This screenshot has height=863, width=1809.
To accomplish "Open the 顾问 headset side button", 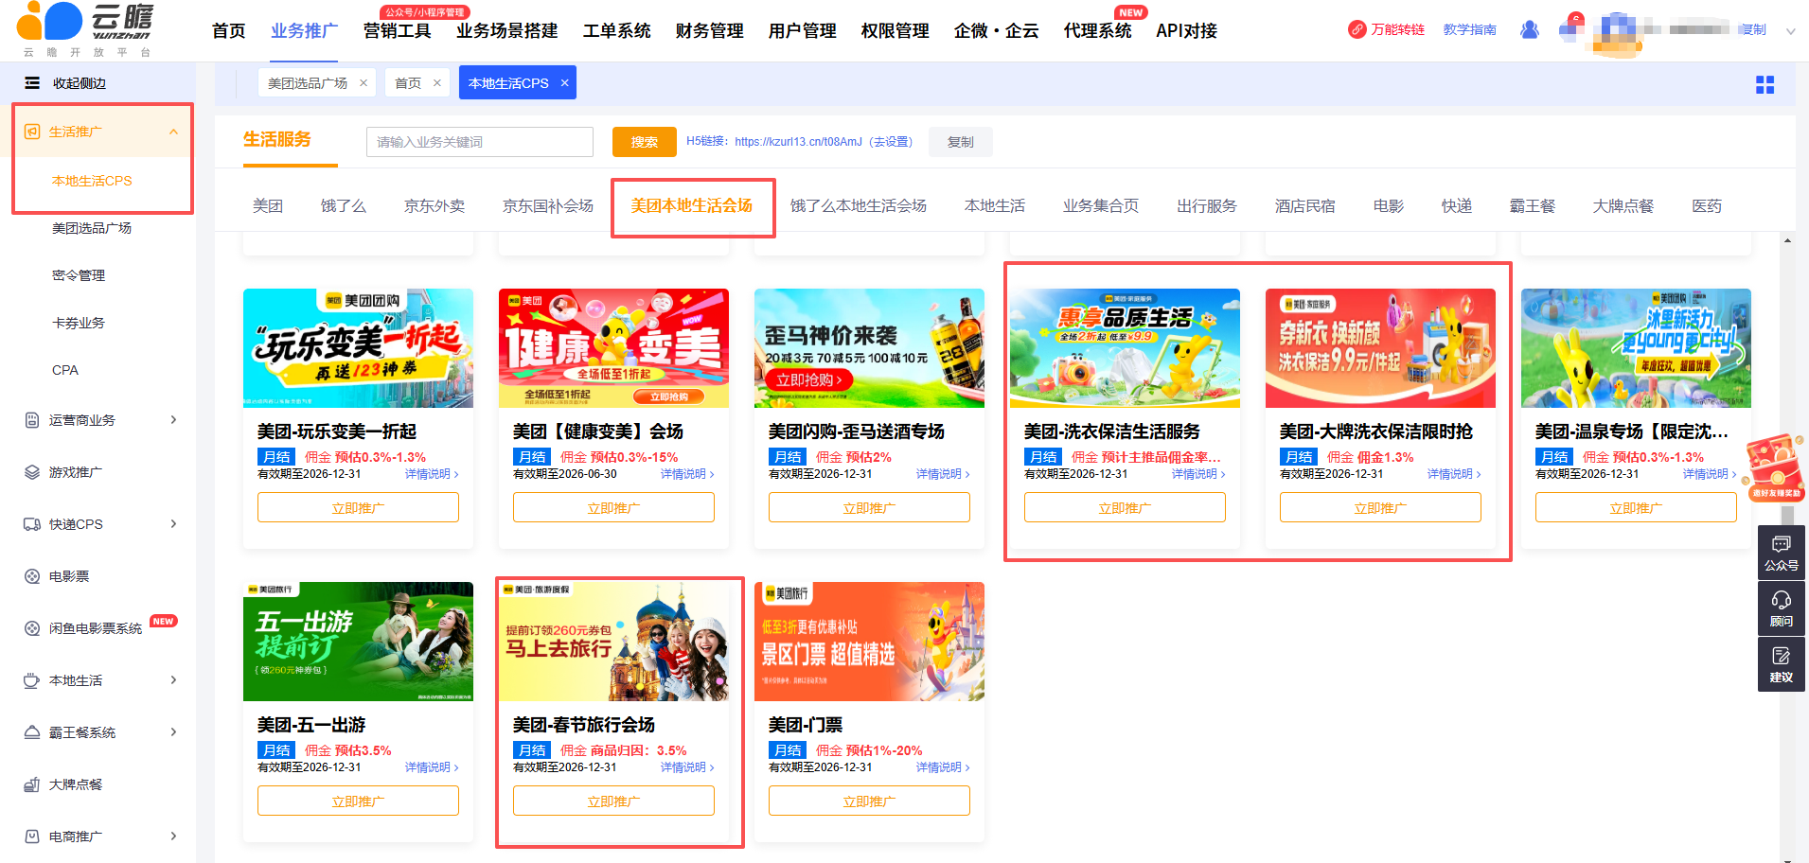I will (x=1781, y=608).
